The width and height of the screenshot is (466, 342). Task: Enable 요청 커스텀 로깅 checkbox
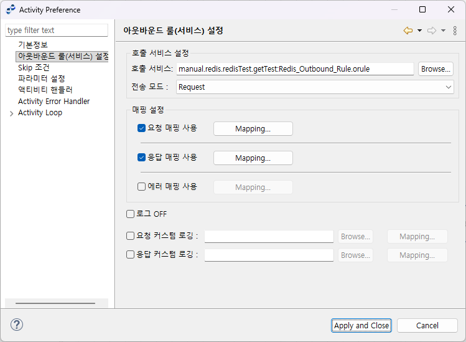(x=131, y=236)
